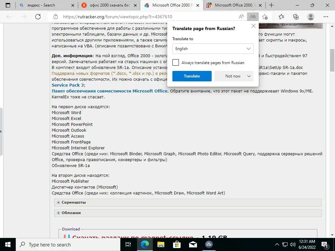335x251 pixels.
Task: Expand the Not now options arrow
Action: pyautogui.click(x=249, y=76)
